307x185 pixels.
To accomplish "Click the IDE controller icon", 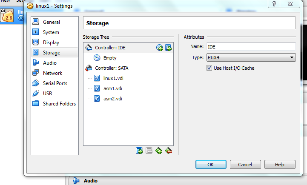I will [89, 48].
